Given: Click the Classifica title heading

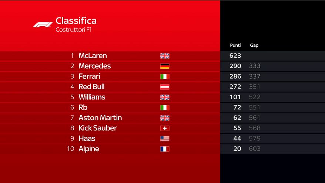Looking at the screenshot, I should point(76,21).
